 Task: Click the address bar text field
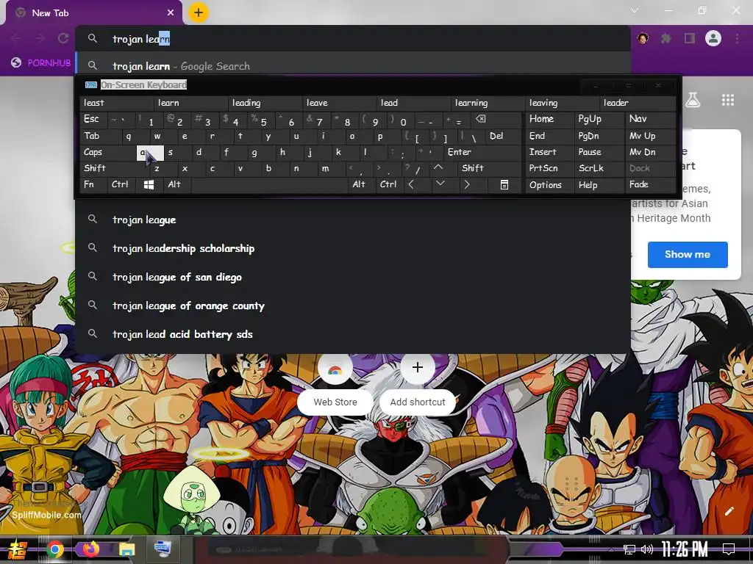(x=353, y=39)
